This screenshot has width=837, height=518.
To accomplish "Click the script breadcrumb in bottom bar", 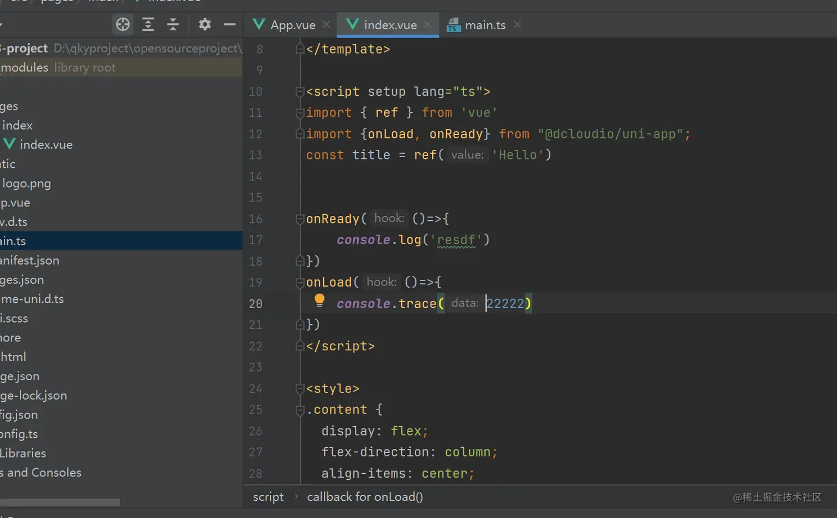I will [268, 497].
